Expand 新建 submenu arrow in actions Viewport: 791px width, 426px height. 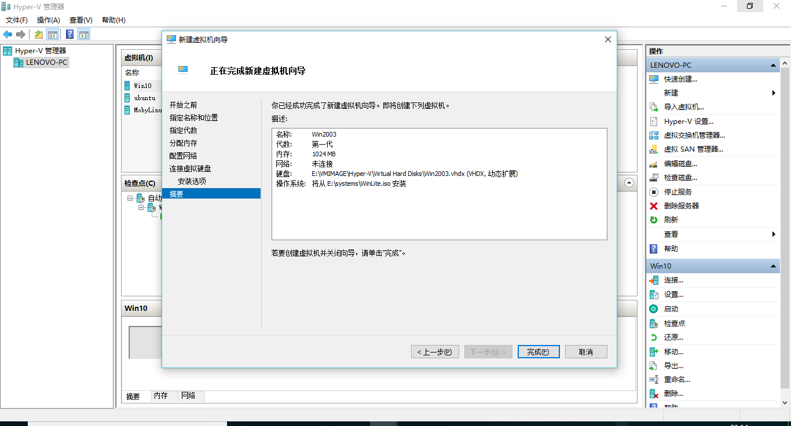pos(774,93)
